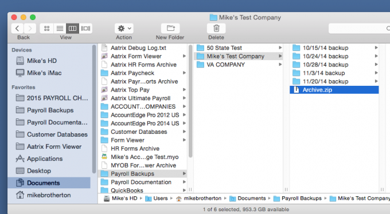Click the Delete trash icon

(x=216, y=29)
